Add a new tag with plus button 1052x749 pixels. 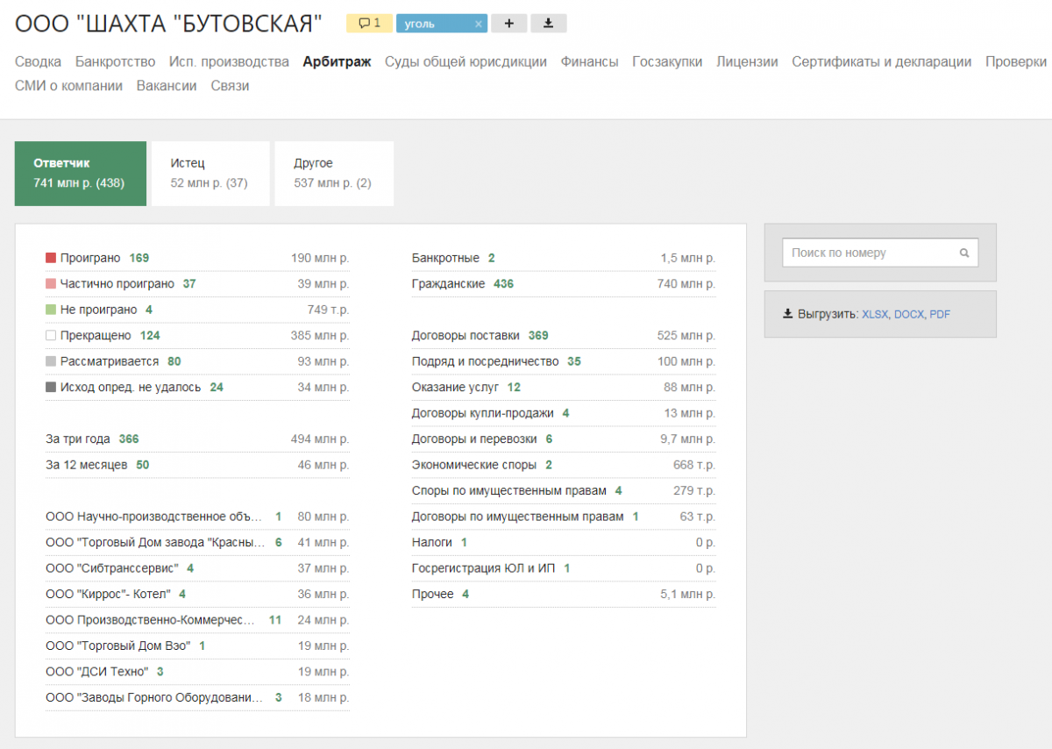pos(508,24)
